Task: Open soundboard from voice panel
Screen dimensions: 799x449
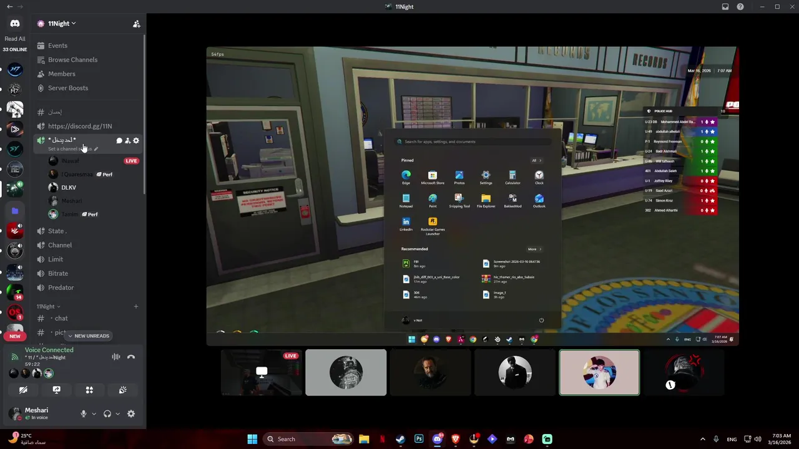Action: click(122, 390)
